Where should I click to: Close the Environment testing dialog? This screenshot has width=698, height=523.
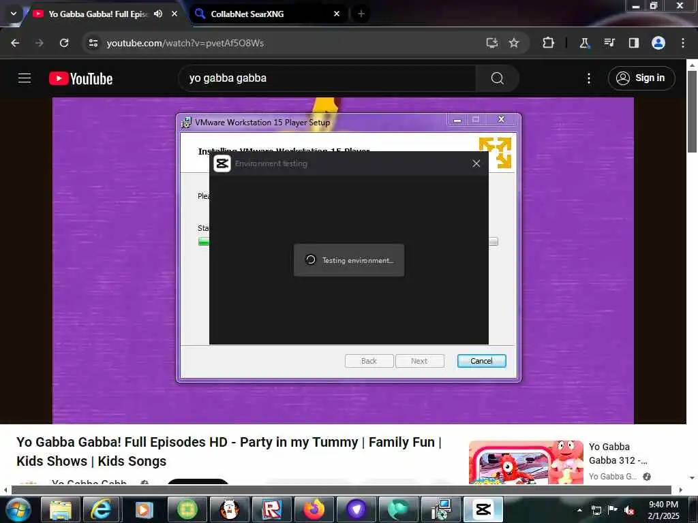(x=476, y=163)
